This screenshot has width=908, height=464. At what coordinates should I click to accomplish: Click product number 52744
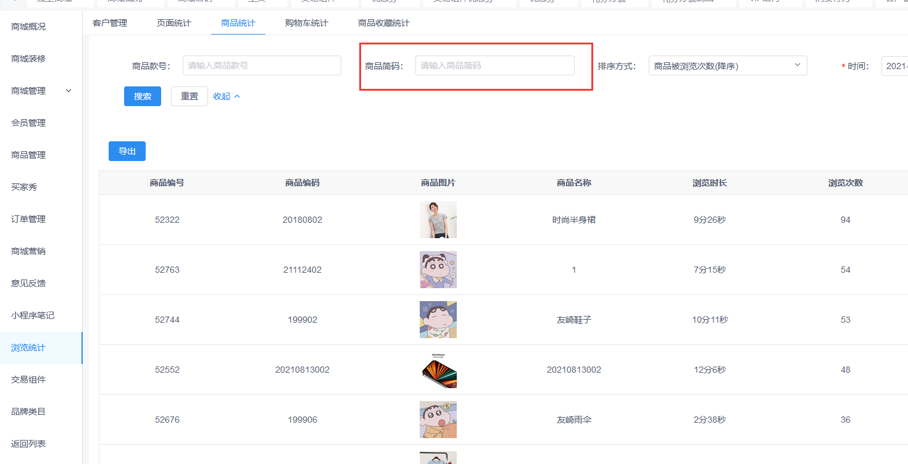[167, 320]
